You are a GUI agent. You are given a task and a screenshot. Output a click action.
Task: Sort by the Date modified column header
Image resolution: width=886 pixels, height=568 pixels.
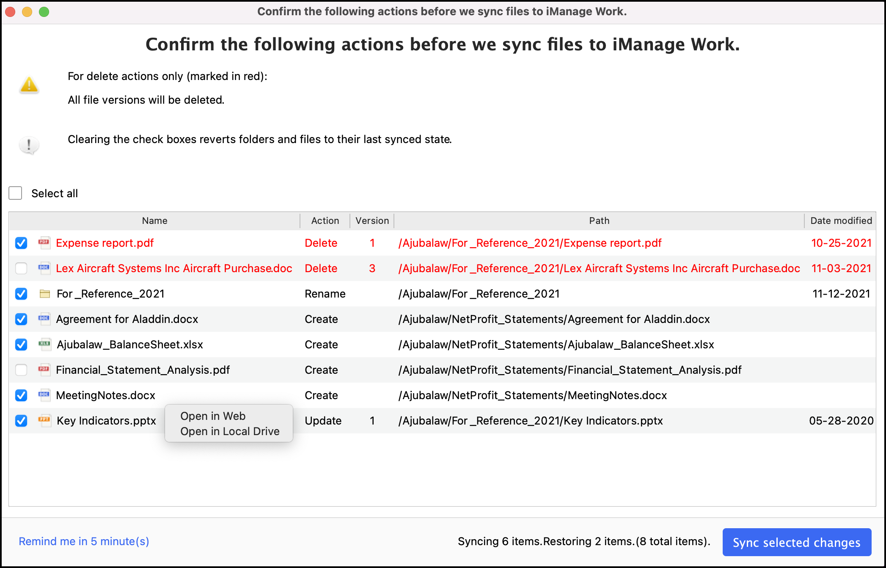841,221
